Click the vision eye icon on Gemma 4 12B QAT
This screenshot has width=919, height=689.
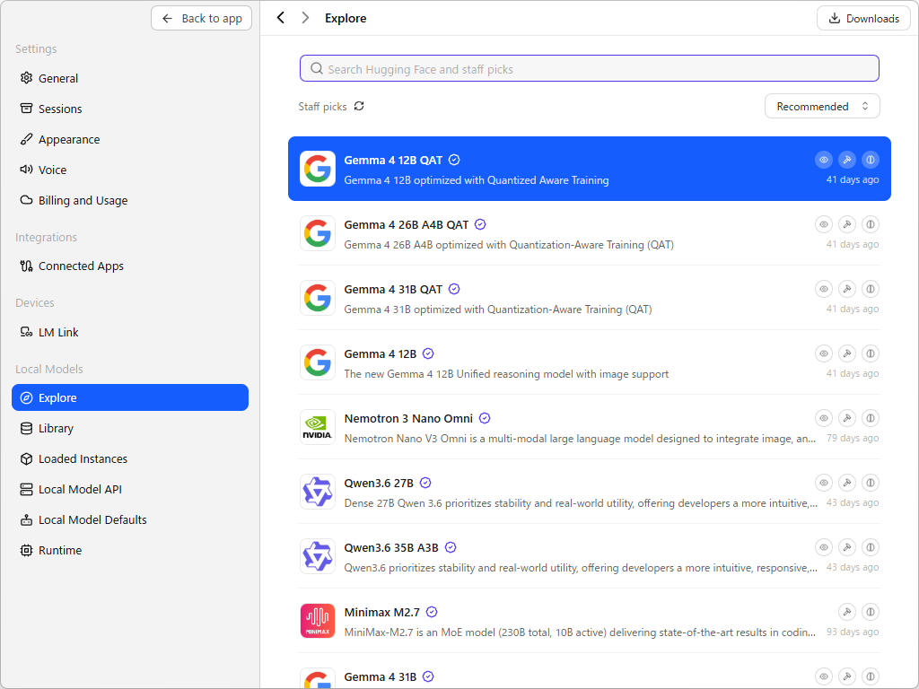[824, 160]
